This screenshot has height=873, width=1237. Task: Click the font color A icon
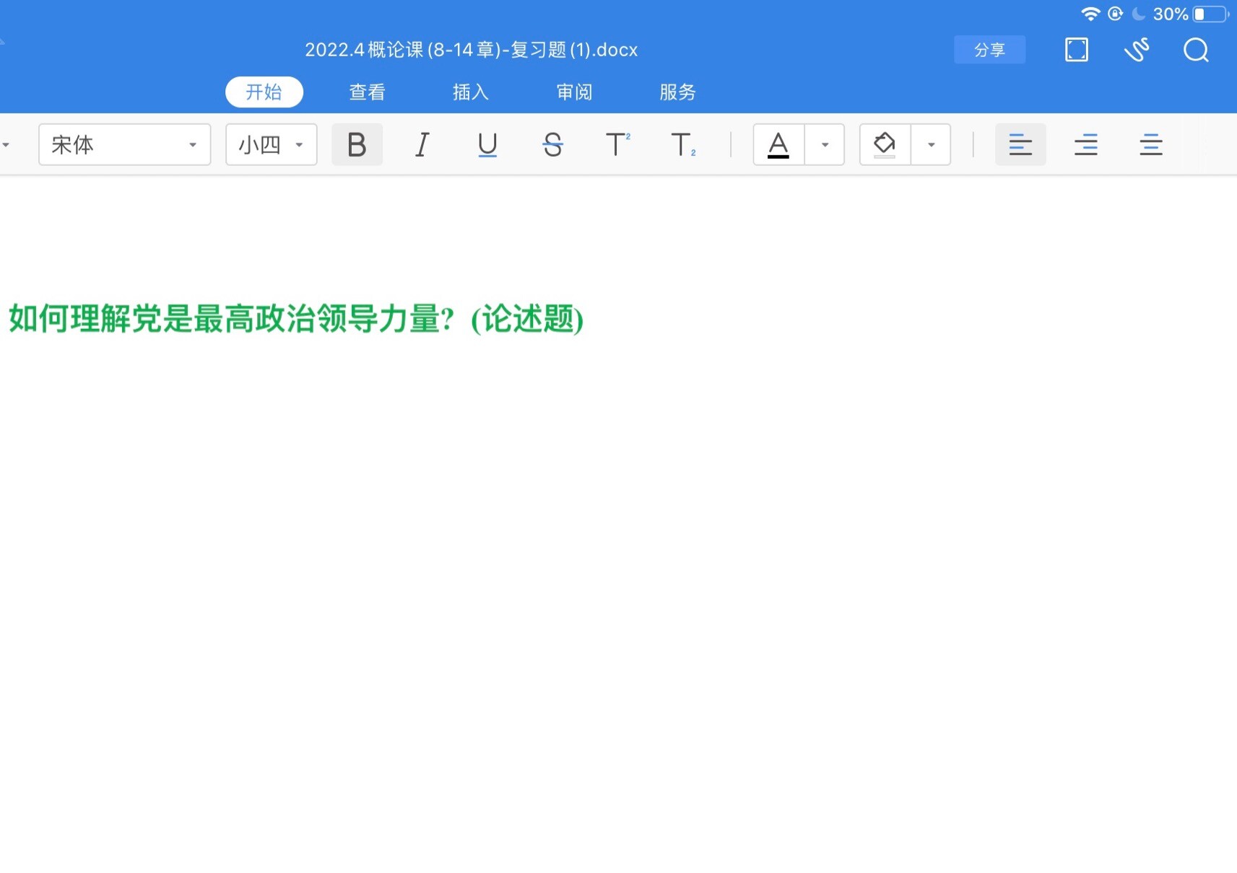[x=778, y=145]
